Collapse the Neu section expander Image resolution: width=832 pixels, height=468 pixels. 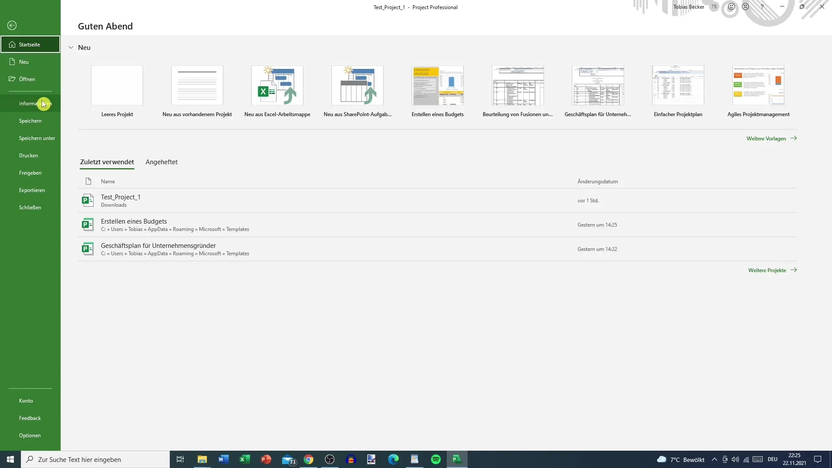click(70, 47)
